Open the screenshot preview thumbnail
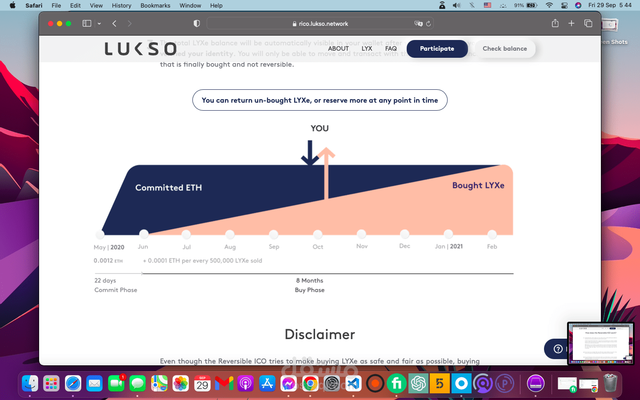Screen dimensions: 640x400 600,344
